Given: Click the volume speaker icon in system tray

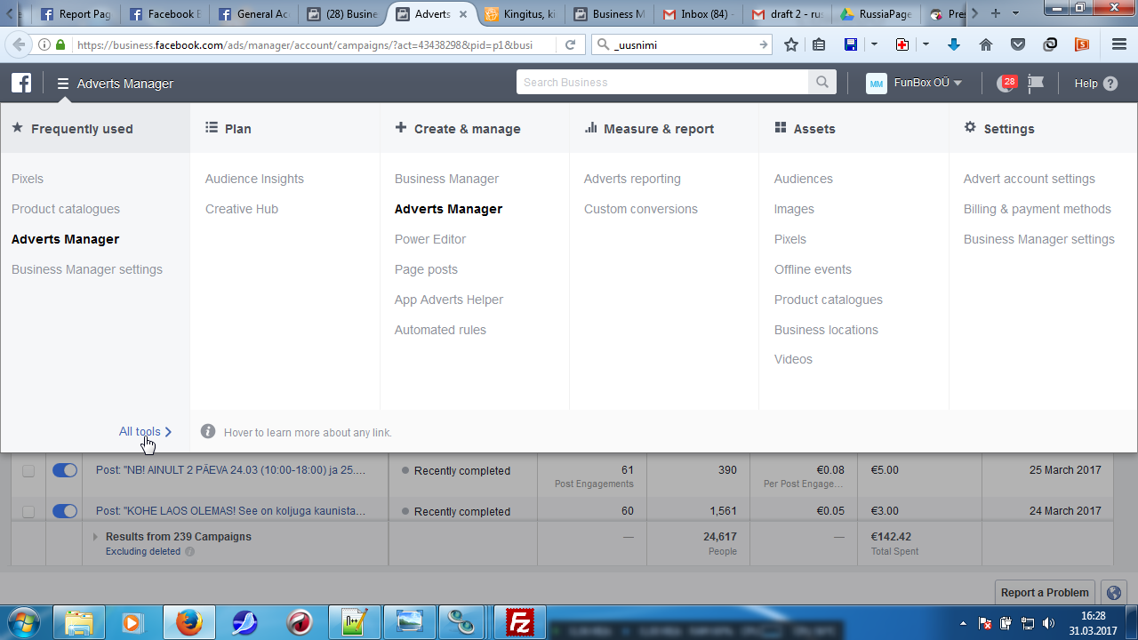Looking at the screenshot, I should click(1048, 622).
